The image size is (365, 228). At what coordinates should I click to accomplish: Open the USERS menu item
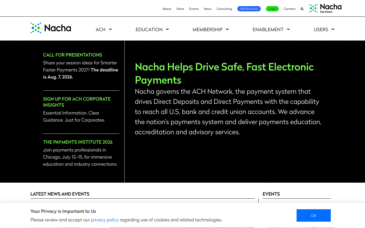click(321, 30)
